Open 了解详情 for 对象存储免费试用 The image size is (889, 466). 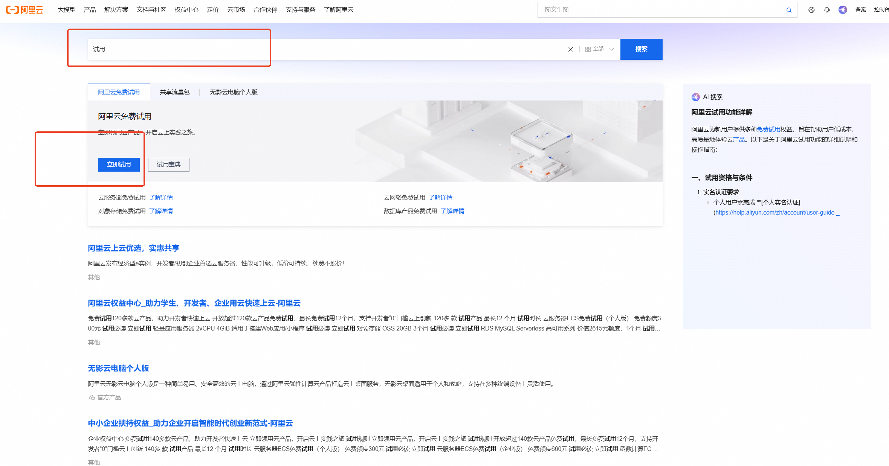pos(161,211)
